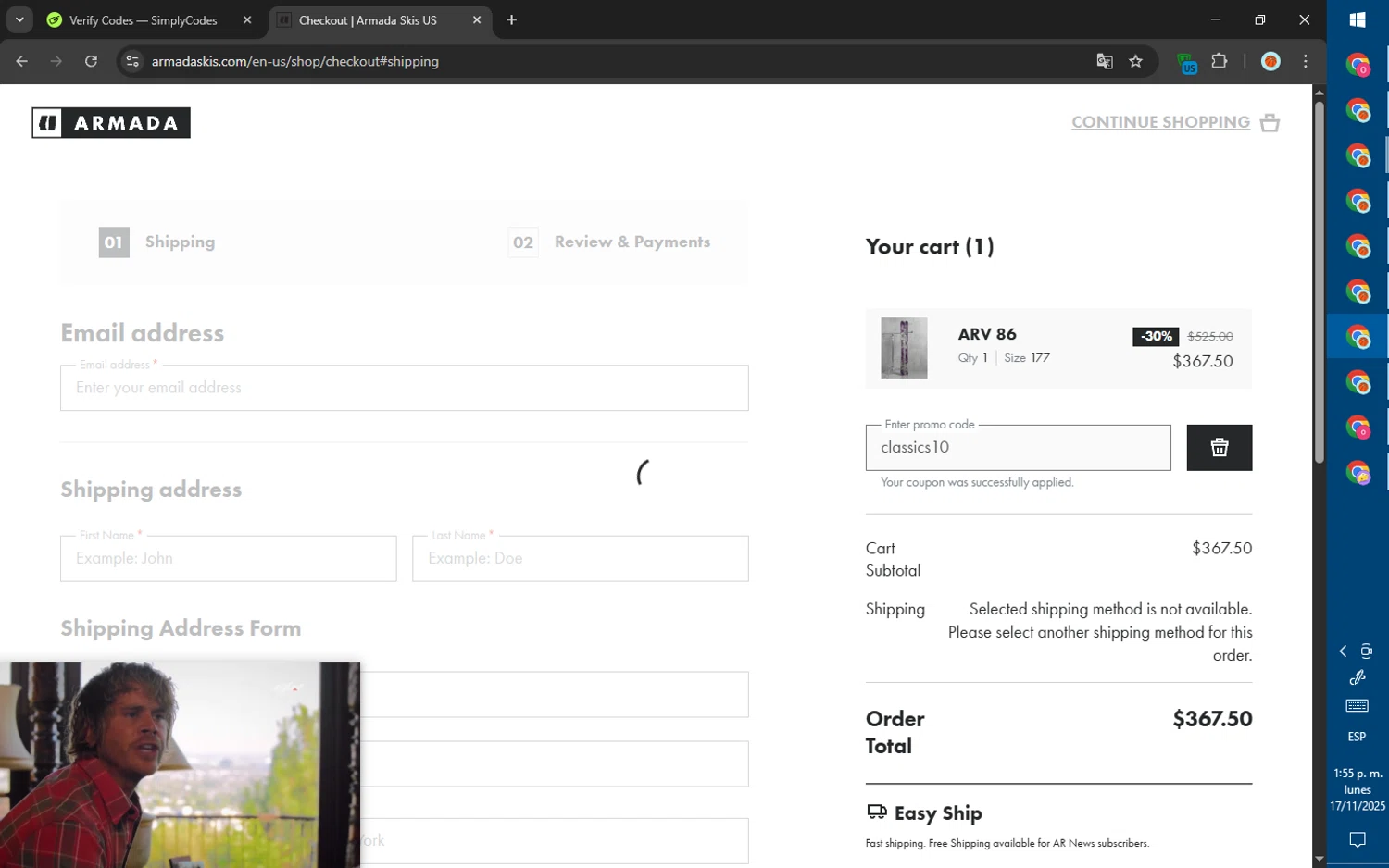Click the page's vertical scrollbar thumb

coord(1320,282)
